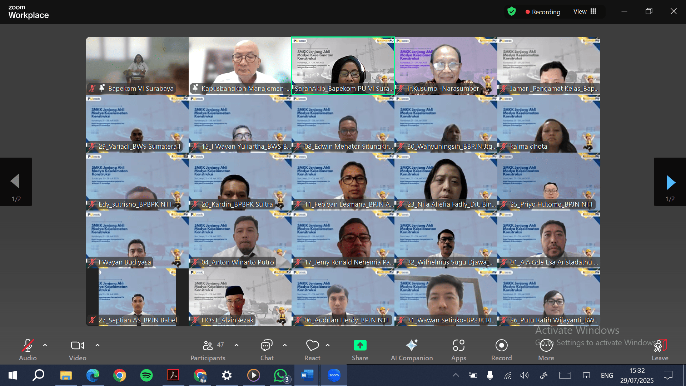Image resolution: width=686 pixels, height=386 pixels.
Task: Click 27_Septian AS_BPJN Babel name label
Action: [138, 320]
